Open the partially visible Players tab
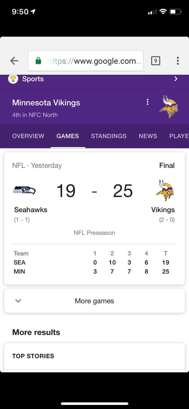 (x=179, y=136)
